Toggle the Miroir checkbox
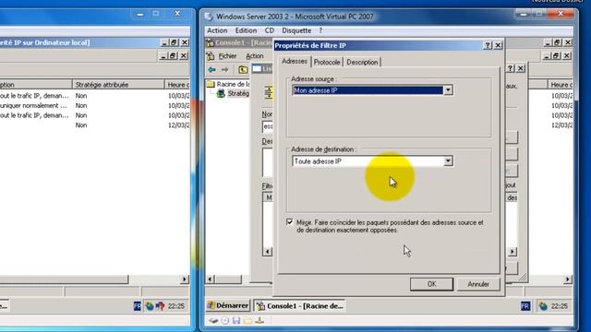Screen dimensions: 591x332 [x=289, y=222]
